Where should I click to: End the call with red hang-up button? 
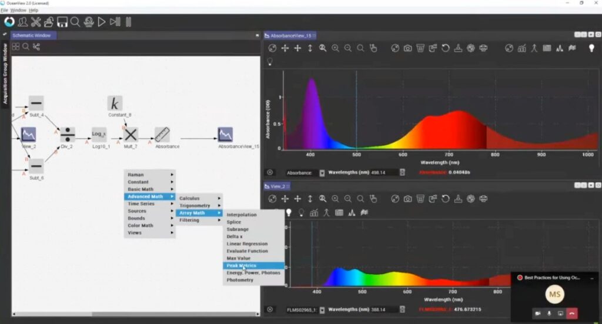coord(571,313)
